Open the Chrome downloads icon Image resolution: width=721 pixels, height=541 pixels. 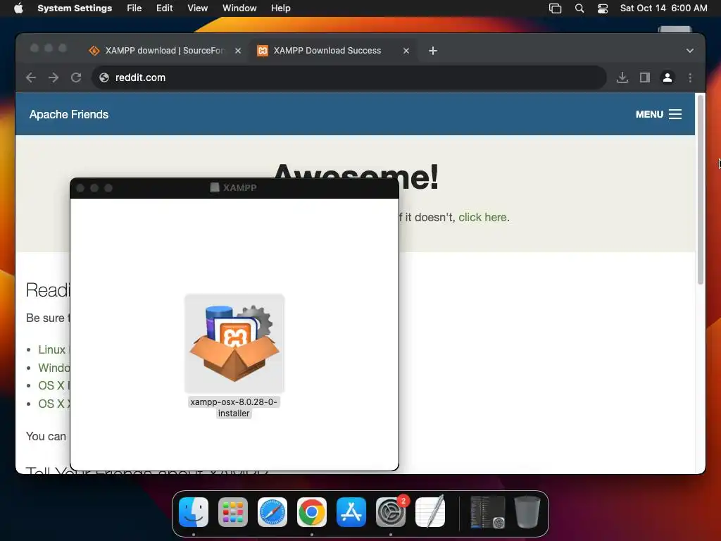(x=622, y=77)
